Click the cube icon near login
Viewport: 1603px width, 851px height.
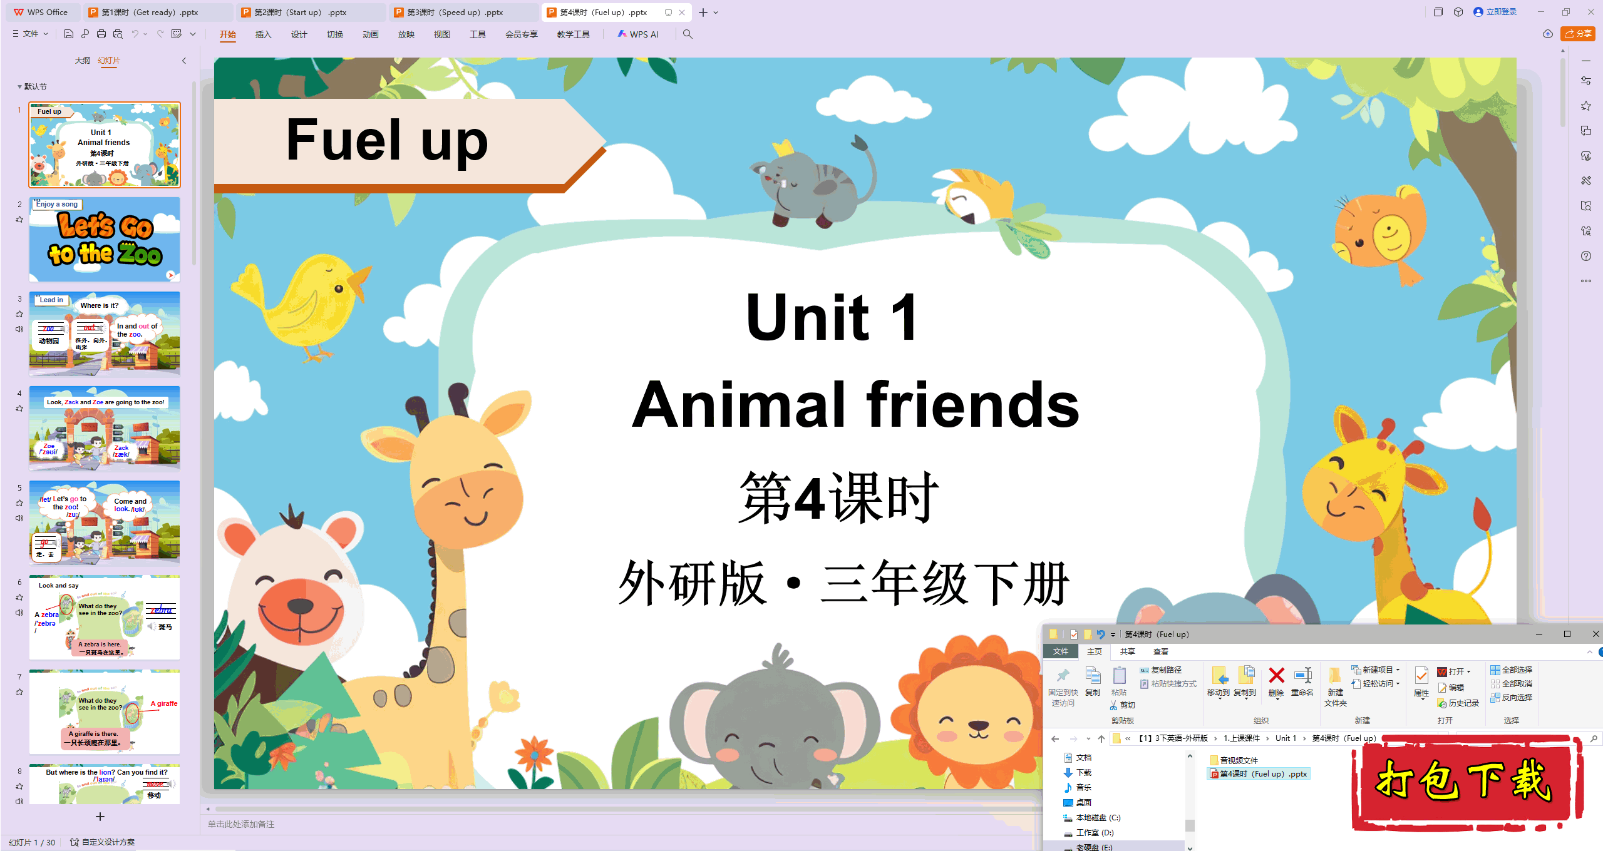pyautogui.click(x=1458, y=12)
